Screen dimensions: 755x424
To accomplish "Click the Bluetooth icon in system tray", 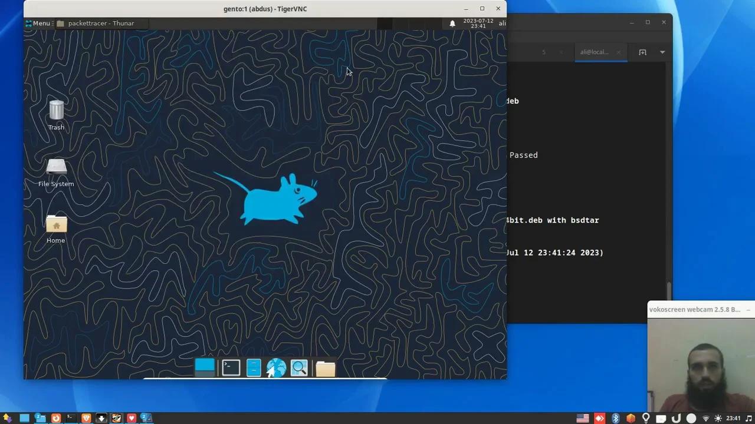I will pyautogui.click(x=615, y=418).
